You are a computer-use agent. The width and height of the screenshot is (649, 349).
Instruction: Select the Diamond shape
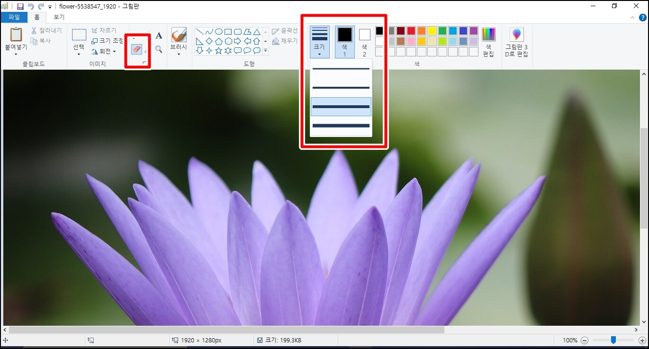209,41
